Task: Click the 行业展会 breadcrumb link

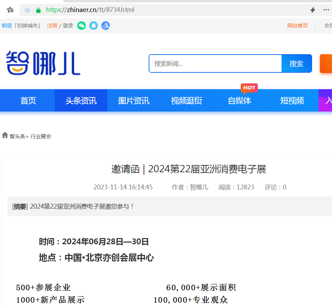Action: pyautogui.click(x=41, y=136)
